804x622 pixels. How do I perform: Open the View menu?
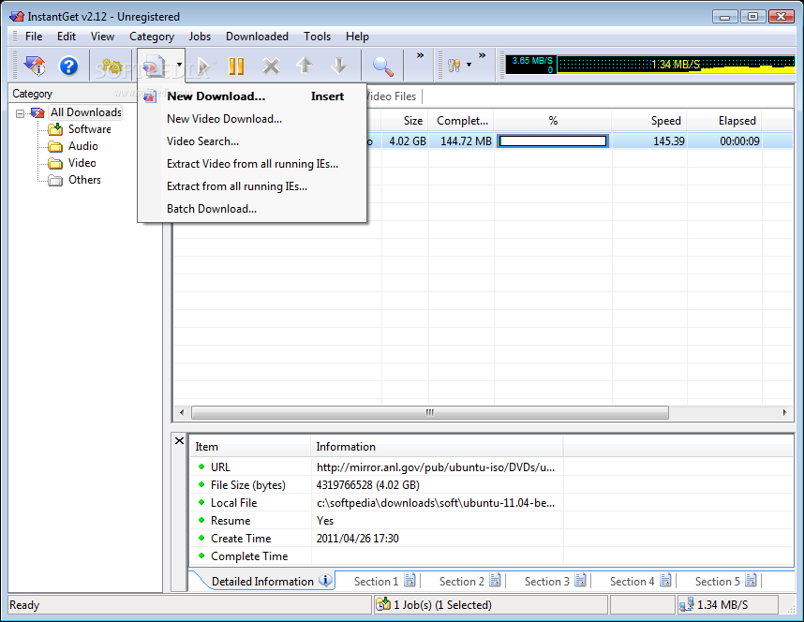coord(102,37)
